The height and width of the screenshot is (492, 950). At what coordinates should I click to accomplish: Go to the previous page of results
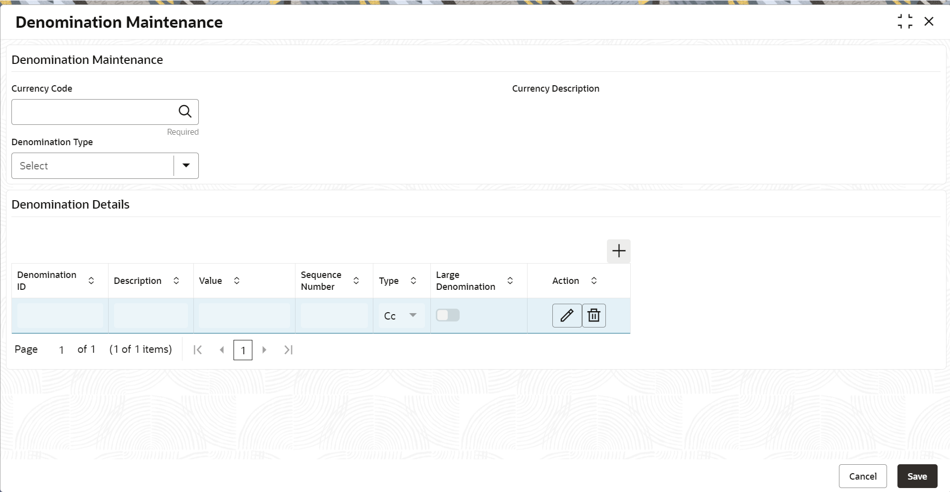click(x=222, y=350)
